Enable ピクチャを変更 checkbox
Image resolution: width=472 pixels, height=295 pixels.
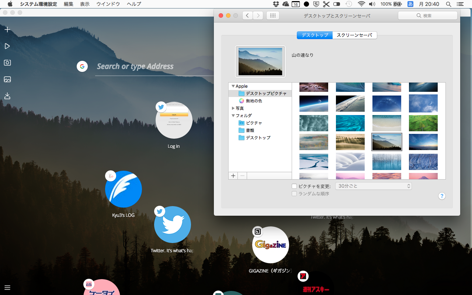click(x=294, y=186)
